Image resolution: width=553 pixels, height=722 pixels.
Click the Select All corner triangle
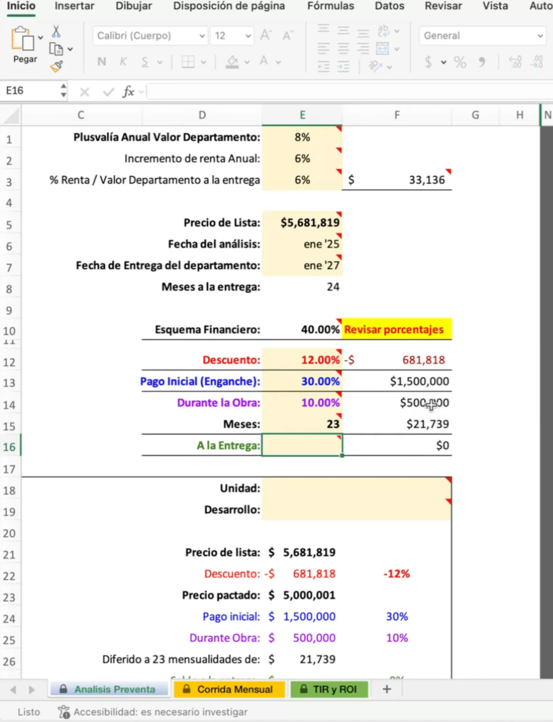tap(11, 115)
